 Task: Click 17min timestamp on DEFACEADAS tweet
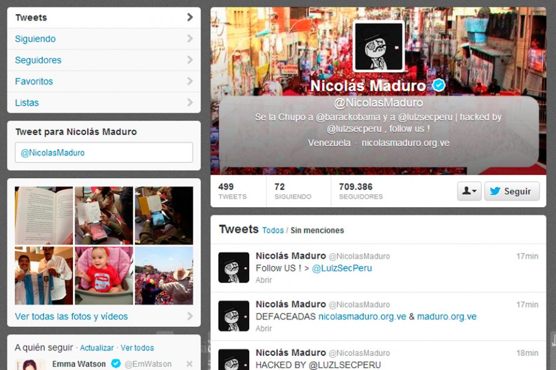coord(527,304)
